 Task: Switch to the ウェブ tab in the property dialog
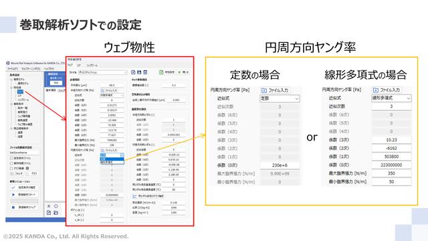pos(70,66)
